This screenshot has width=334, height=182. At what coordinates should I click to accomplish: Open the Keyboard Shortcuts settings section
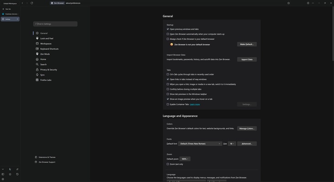[49, 49]
